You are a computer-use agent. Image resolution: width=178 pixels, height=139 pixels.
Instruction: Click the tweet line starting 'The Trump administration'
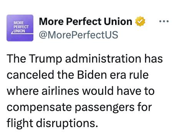click(85, 59)
